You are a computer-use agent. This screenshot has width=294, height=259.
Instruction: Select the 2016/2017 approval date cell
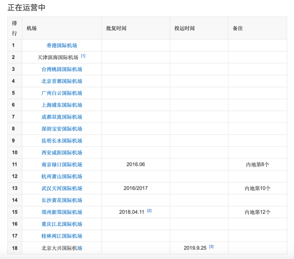point(136,188)
